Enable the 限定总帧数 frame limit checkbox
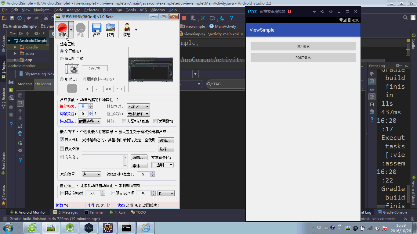This screenshot has height=234, width=417. (63, 193)
